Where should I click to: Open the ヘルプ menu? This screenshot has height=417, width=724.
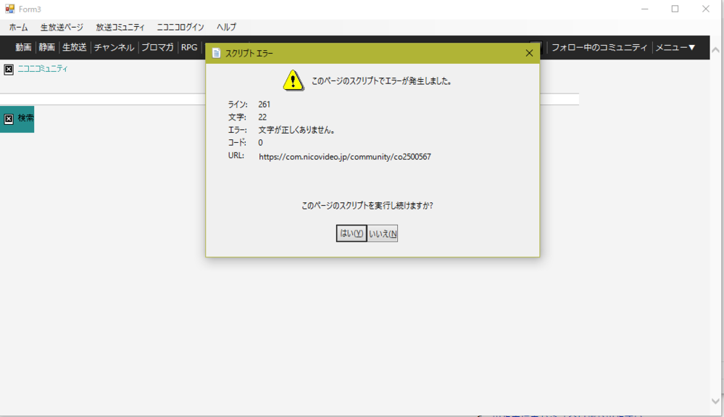click(x=226, y=28)
